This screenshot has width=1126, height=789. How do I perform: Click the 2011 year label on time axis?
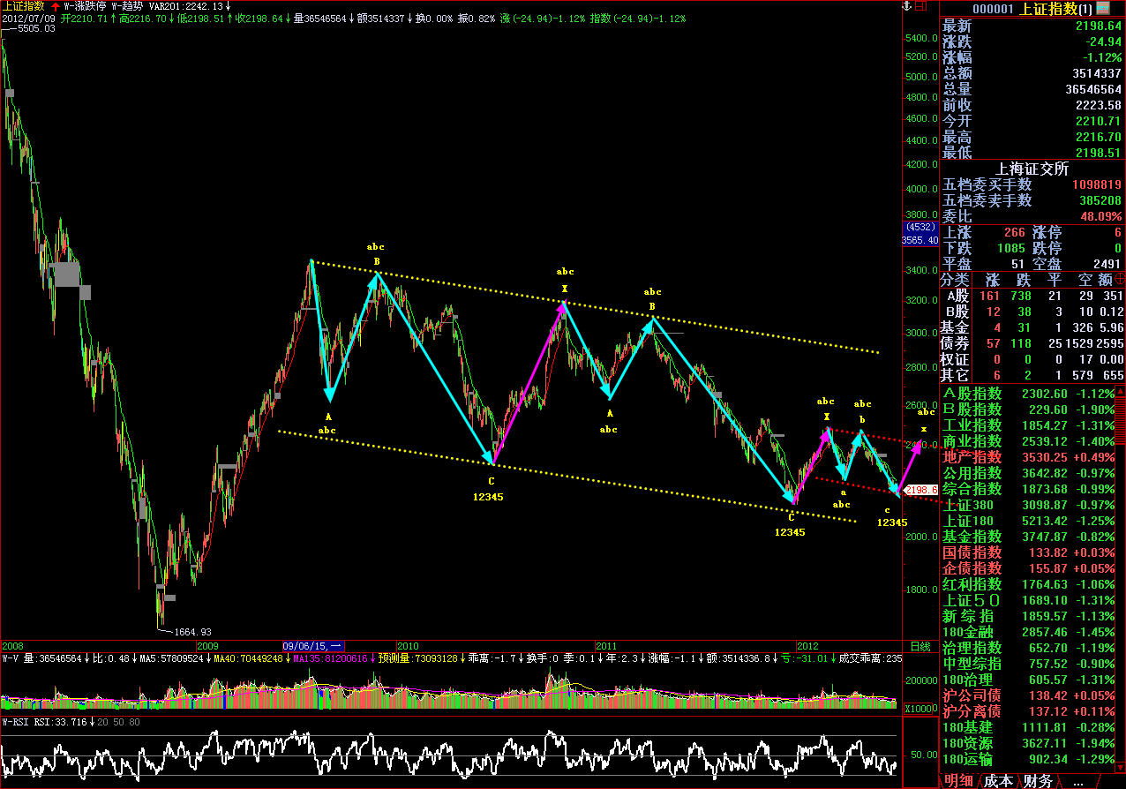tap(606, 646)
